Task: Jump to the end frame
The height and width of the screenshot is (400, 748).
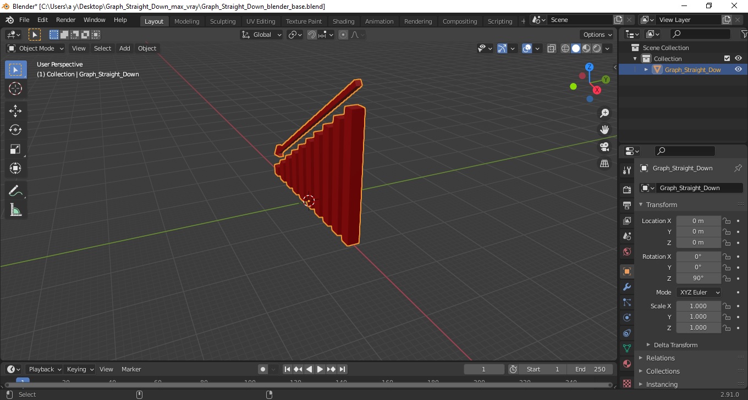Action: pyautogui.click(x=342, y=369)
